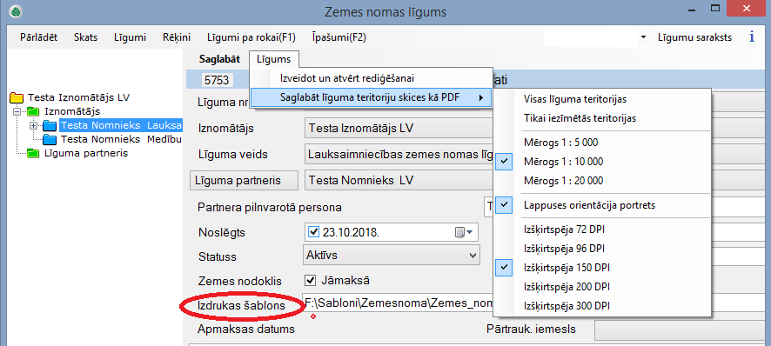Click blue folder icon of Testa Nomnieks Lauksa

[50, 126]
